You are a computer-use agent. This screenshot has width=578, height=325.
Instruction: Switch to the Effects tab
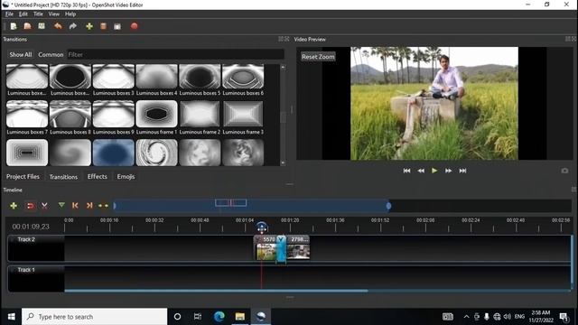(98, 177)
